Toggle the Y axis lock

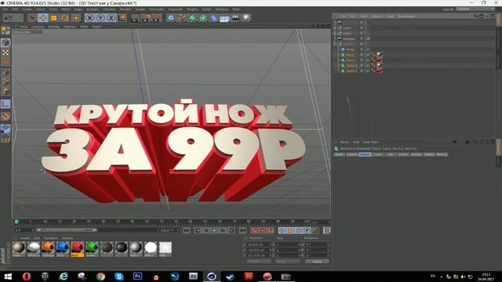[100, 17]
